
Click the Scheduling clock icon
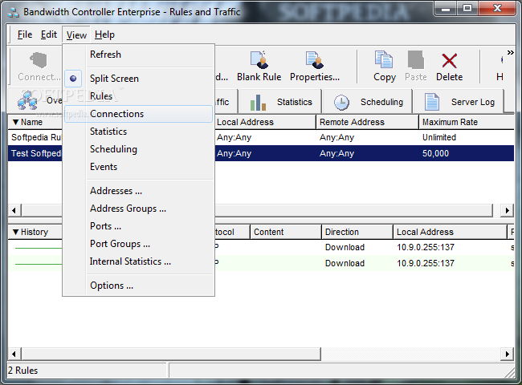pyautogui.click(x=341, y=102)
